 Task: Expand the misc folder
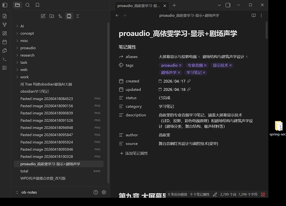coord(17,41)
